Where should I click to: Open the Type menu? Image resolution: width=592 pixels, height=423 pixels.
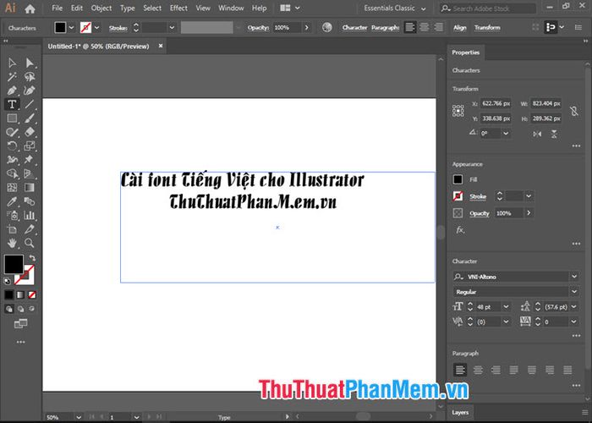[127, 8]
